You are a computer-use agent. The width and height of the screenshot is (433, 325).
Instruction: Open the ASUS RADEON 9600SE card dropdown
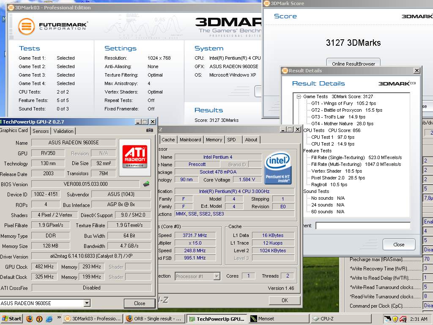(87, 303)
